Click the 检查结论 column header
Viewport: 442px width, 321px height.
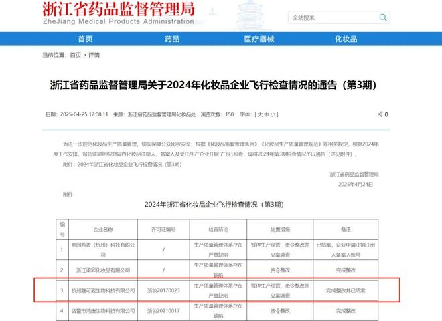click(218, 229)
